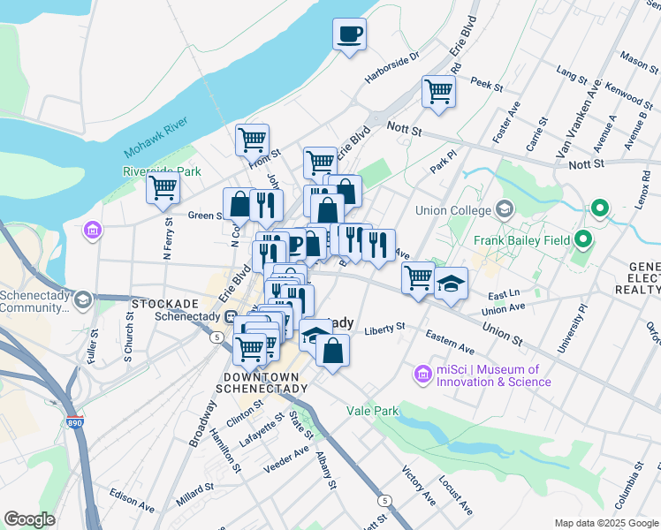Click the Google logo
661x530 pixels.
[x=29, y=520]
